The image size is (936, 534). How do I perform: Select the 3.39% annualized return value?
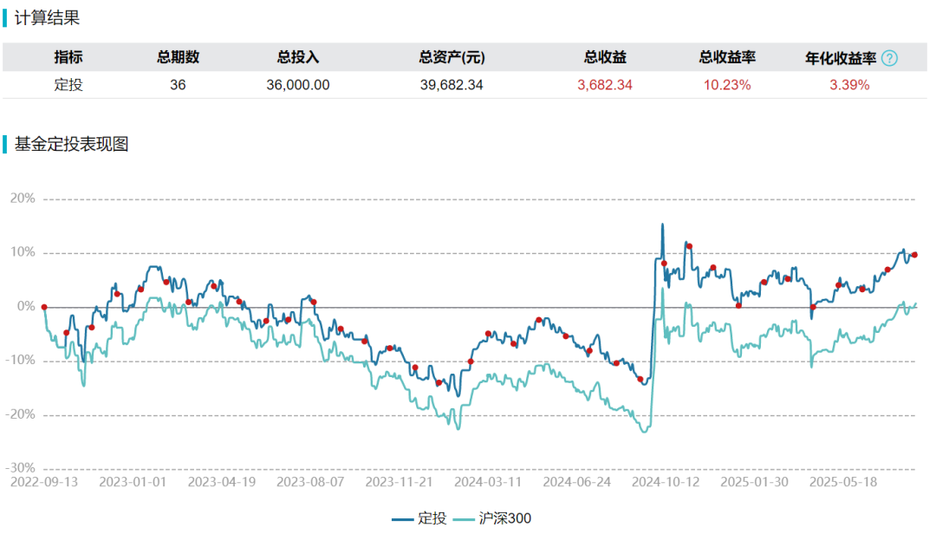coord(849,85)
